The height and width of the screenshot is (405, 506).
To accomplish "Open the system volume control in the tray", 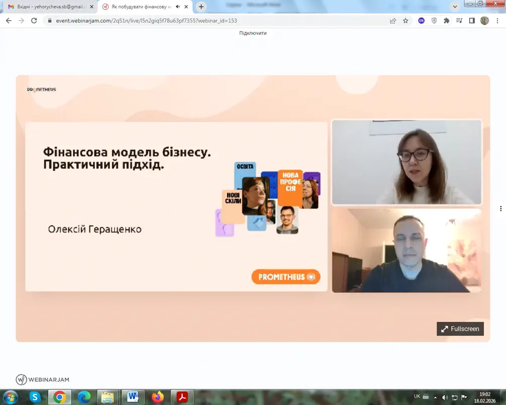I will pos(445,397).
